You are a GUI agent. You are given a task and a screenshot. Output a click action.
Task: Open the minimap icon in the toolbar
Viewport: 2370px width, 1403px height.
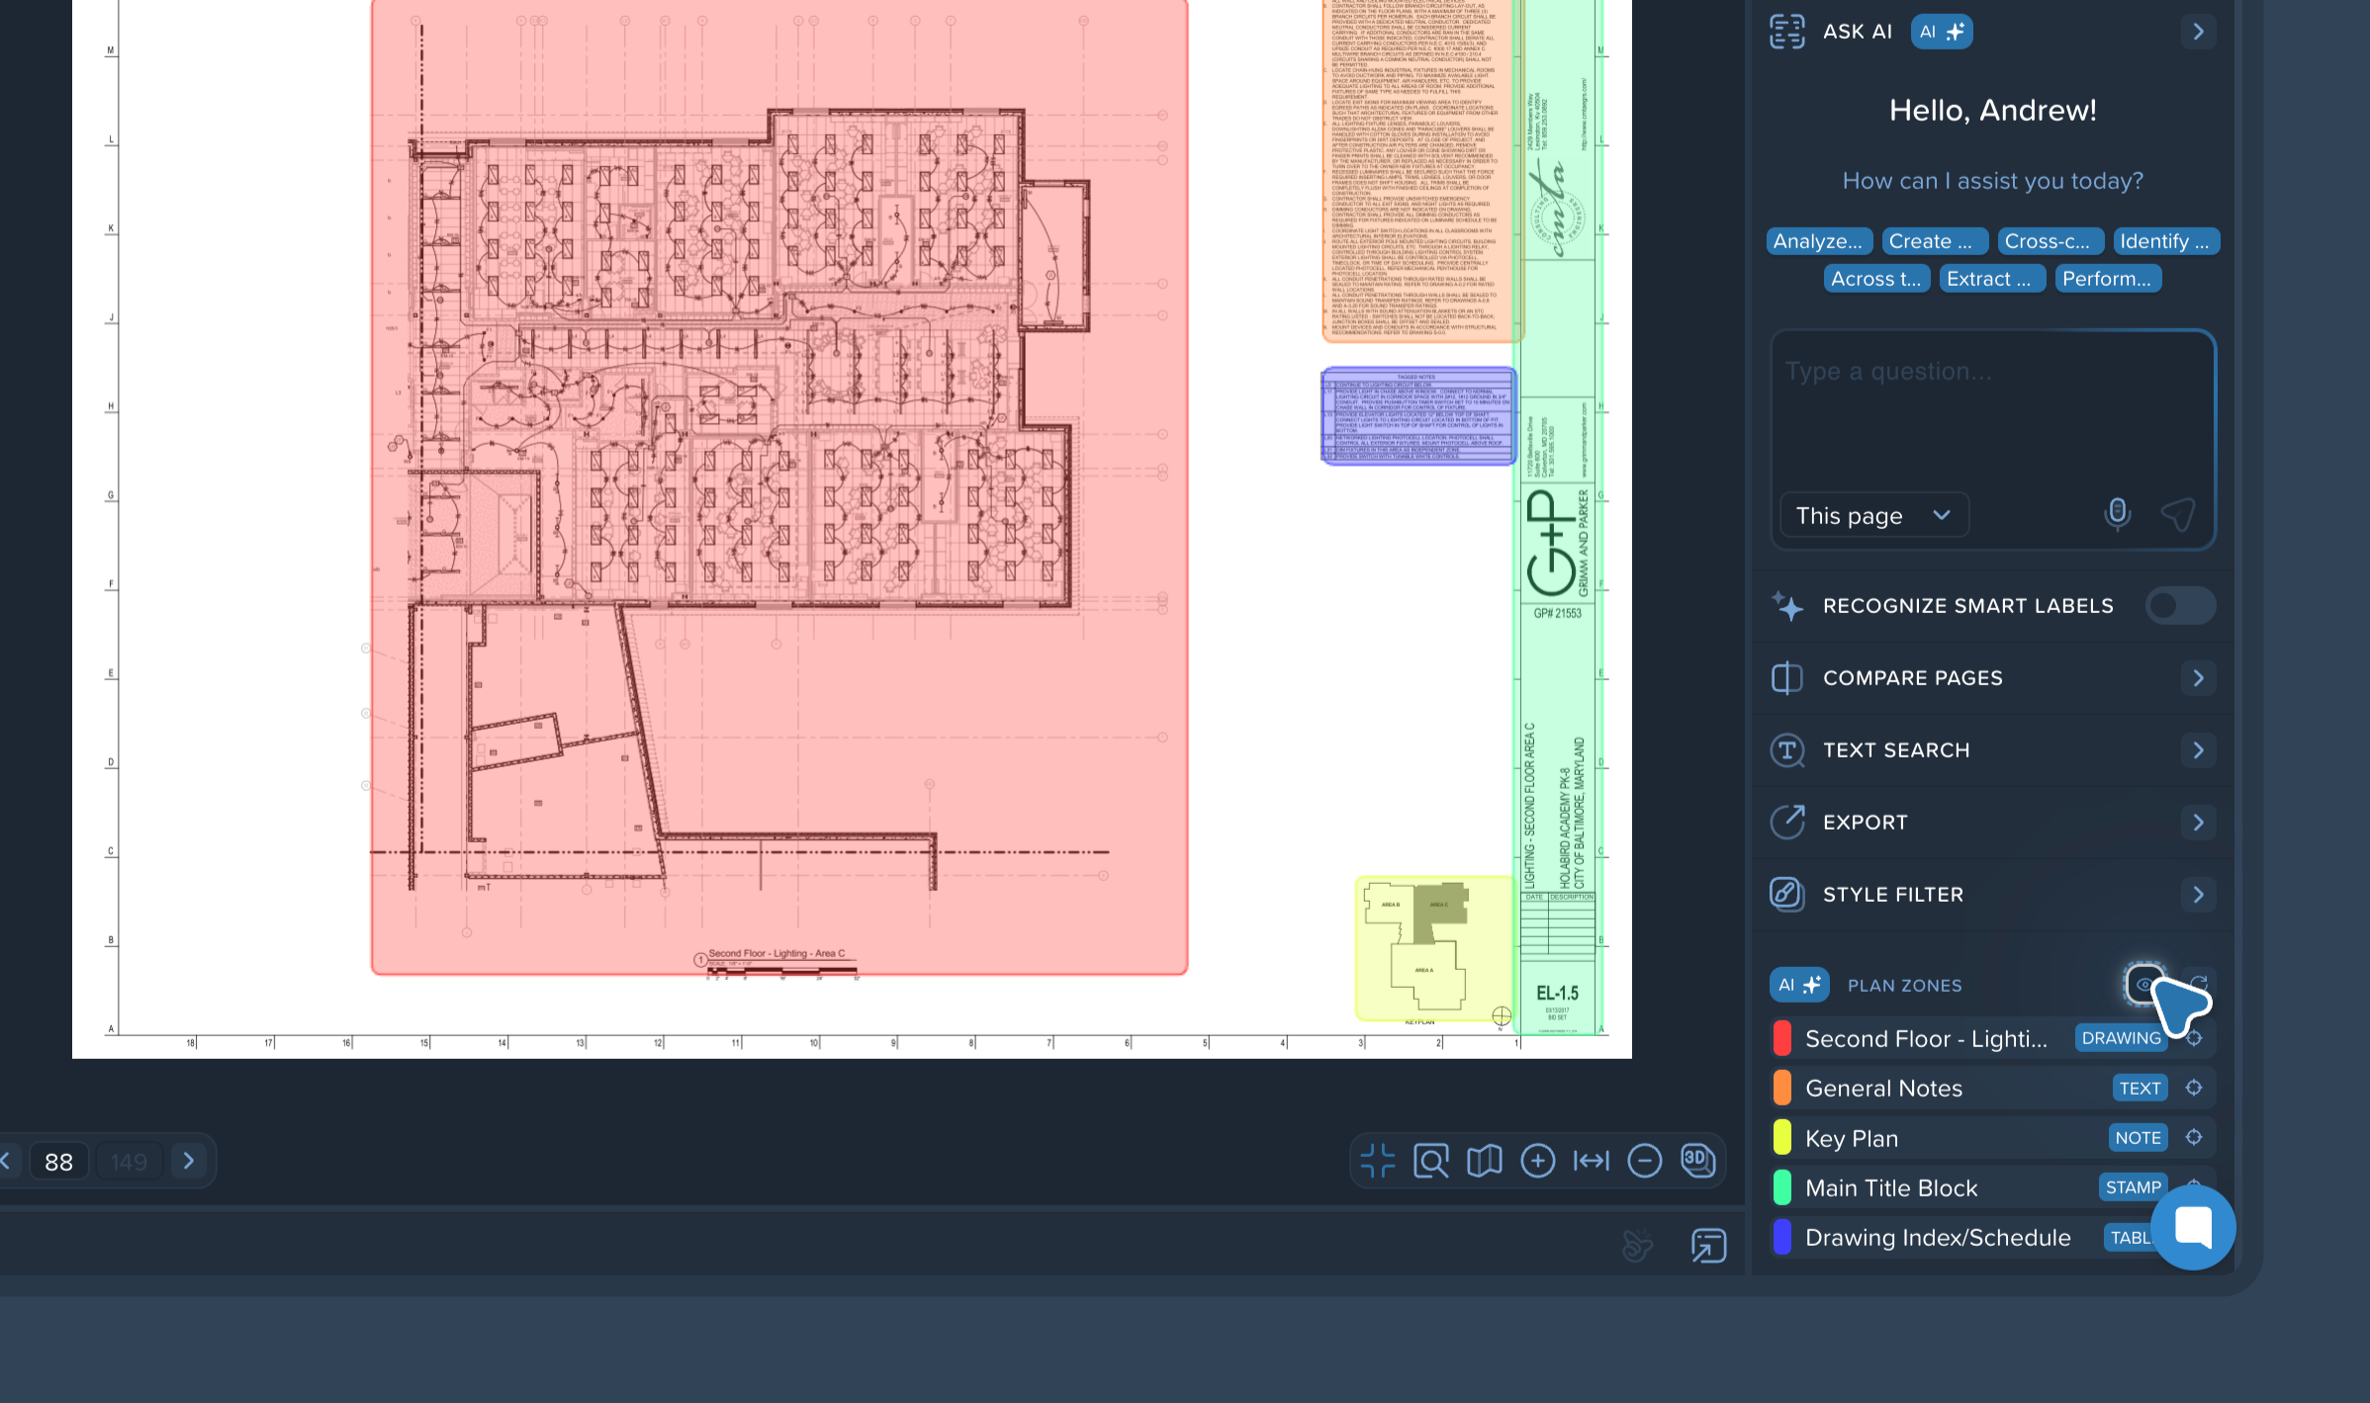tap(1484, 1160)
